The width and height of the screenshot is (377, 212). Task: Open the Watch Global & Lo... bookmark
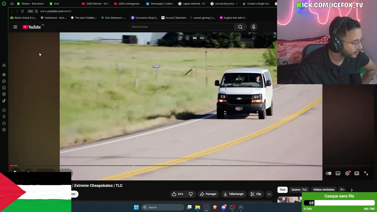[24, 18]
